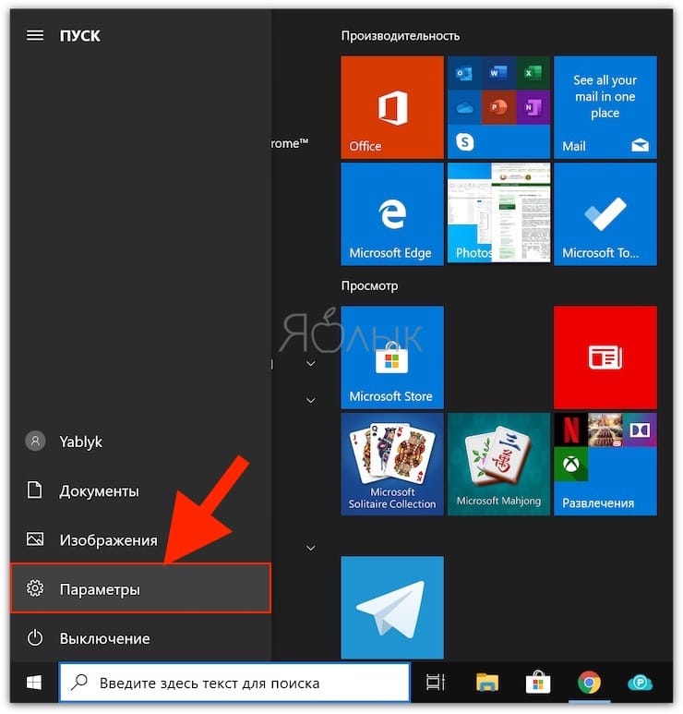Open Skype from the Office apps tile

click(464, 142)
